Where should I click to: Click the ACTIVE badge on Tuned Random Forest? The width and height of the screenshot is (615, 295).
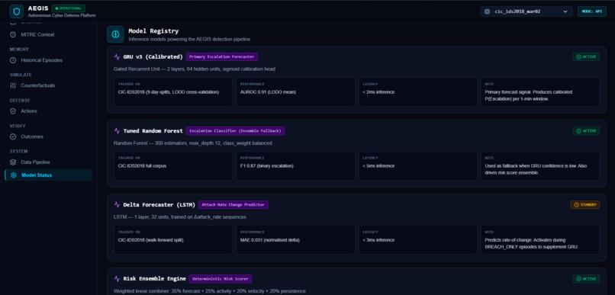coord(586,131)
